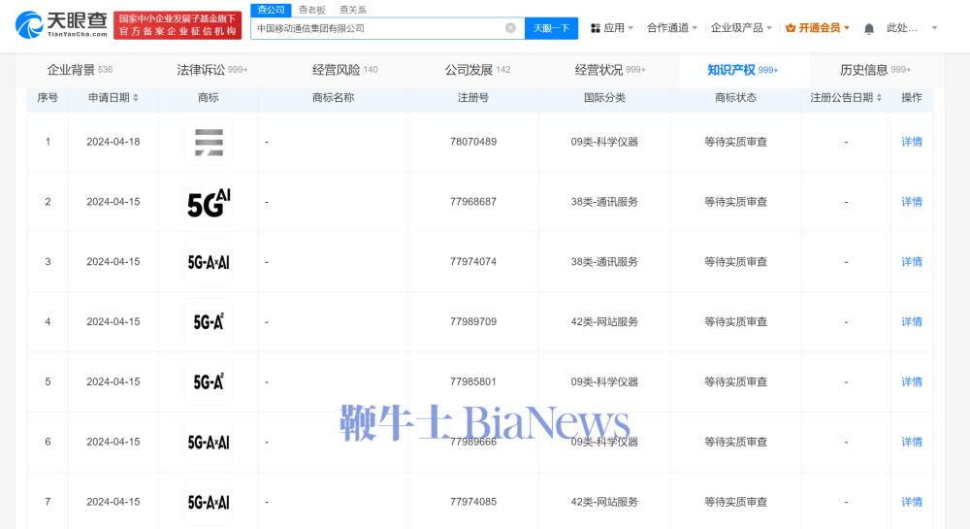
Task: Open 详情 for trademark 77974085
Action: (x=911, y=503)
